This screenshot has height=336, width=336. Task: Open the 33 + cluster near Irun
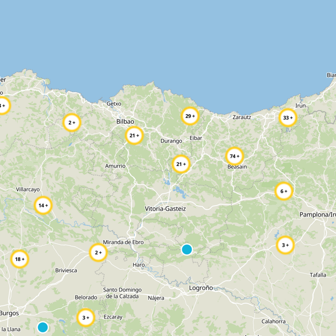tap(288, 118)
